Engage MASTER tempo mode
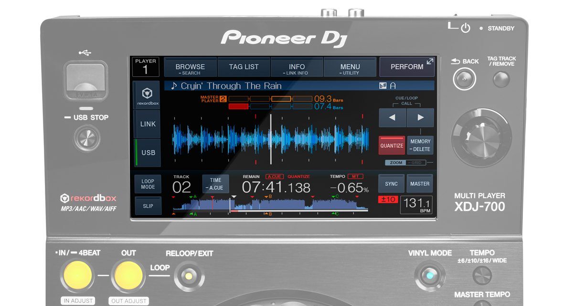575x306 pixels. click(420, 184)
